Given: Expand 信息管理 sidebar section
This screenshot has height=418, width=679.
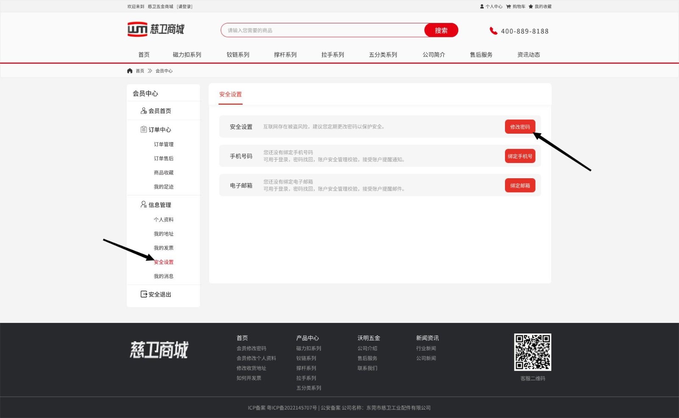Looking at the screenshot, I should [x=160, y=205].
